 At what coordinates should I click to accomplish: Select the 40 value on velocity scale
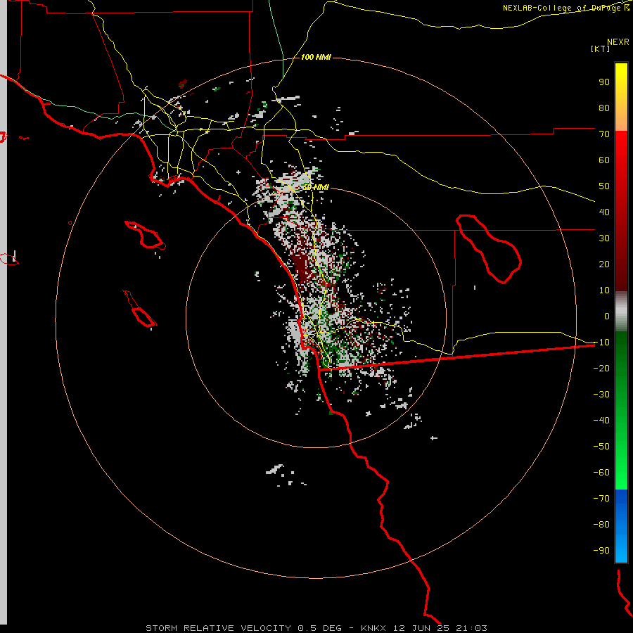(604, 212)
